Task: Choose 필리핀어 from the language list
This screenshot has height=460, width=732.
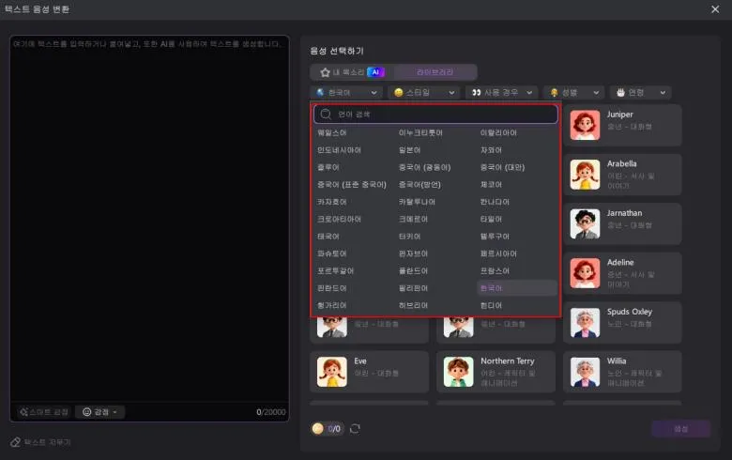Action: (413, 288)
